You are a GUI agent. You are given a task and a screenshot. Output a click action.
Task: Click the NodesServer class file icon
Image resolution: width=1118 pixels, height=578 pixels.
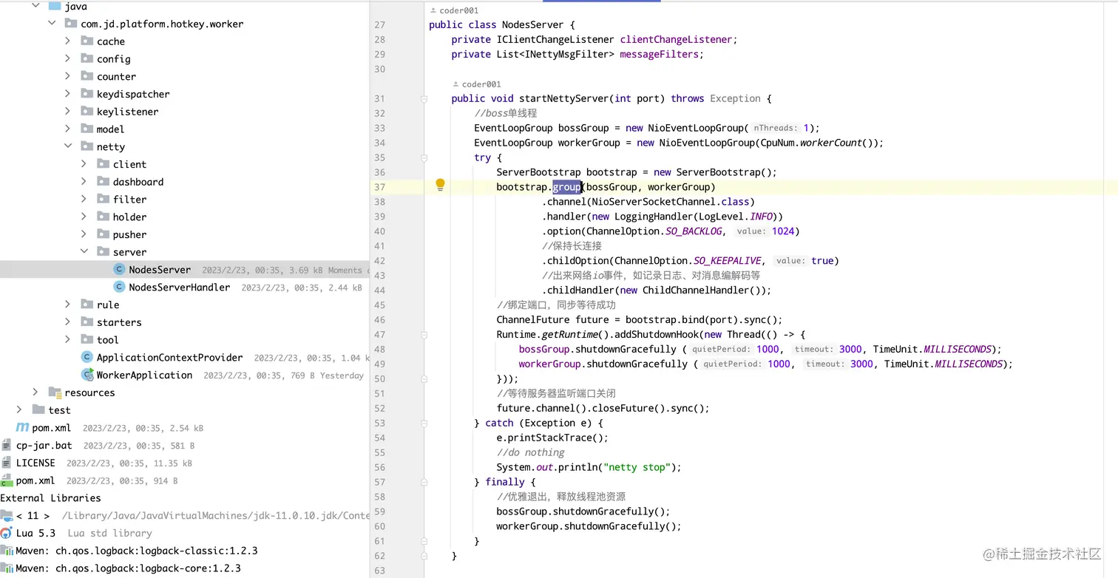119,270
